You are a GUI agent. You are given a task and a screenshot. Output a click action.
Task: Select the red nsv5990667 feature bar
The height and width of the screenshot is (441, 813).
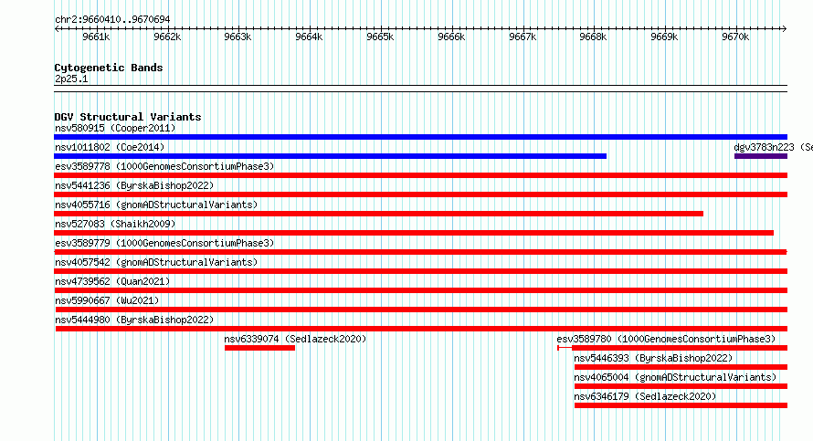[x=421, y=310]
